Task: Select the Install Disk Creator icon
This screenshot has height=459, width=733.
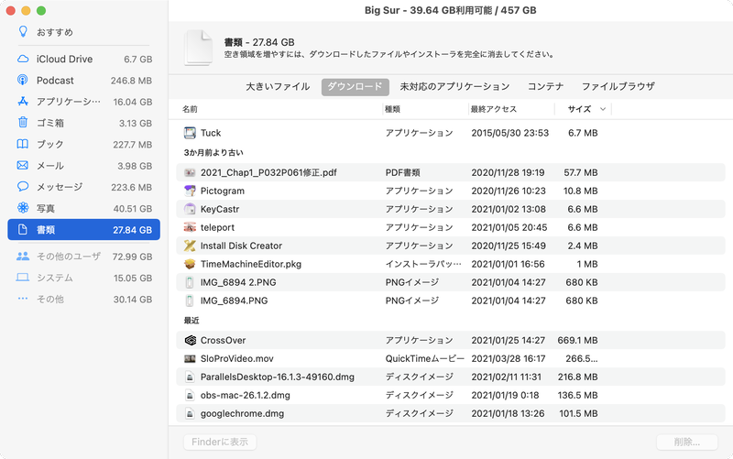Action: point(190,246)
